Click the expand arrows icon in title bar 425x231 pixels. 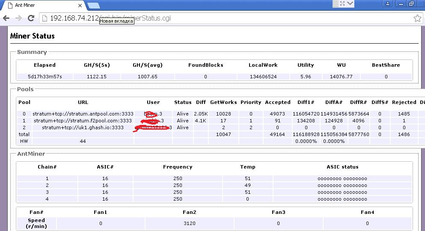(x=343, y=3)
